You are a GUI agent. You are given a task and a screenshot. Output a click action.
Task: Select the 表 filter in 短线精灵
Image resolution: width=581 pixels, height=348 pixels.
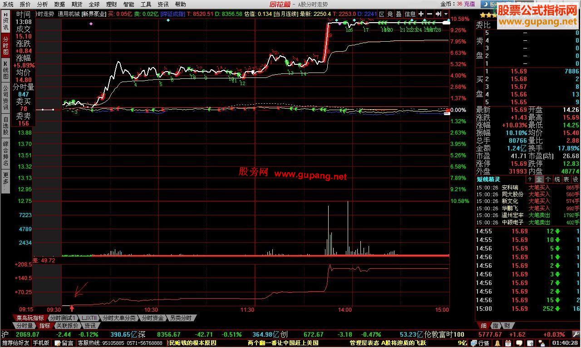(566, 179)
